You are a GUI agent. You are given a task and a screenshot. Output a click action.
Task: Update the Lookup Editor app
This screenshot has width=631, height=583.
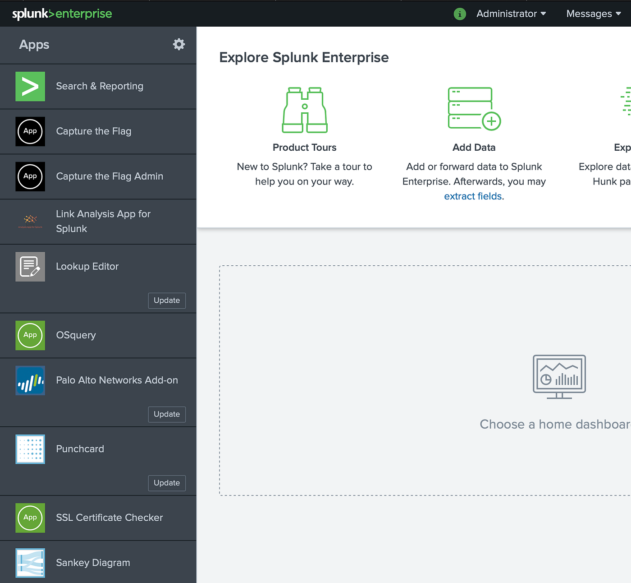click(x=167, y=301)
